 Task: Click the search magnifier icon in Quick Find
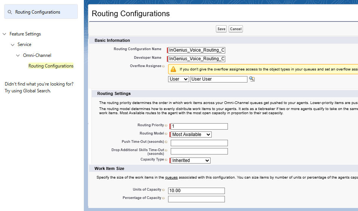click(10, 12)
